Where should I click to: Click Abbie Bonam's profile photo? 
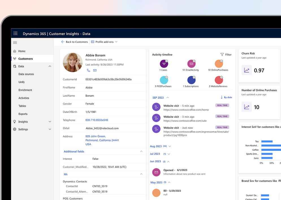73,62
